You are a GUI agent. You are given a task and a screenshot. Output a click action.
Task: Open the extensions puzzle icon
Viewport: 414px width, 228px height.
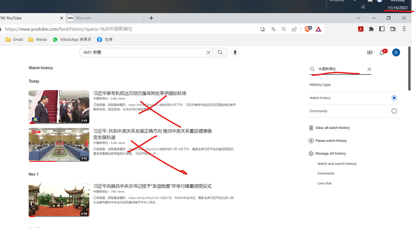coord(371,29)
